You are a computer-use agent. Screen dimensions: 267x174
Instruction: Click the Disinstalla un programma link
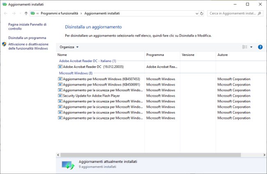[x=27, y=38]
